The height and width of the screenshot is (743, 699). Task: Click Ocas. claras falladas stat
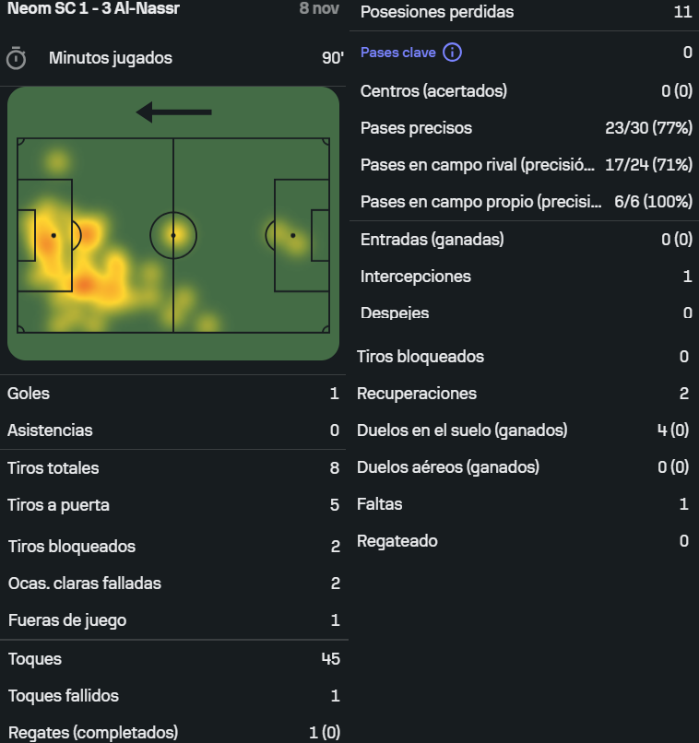coord(84,584)
